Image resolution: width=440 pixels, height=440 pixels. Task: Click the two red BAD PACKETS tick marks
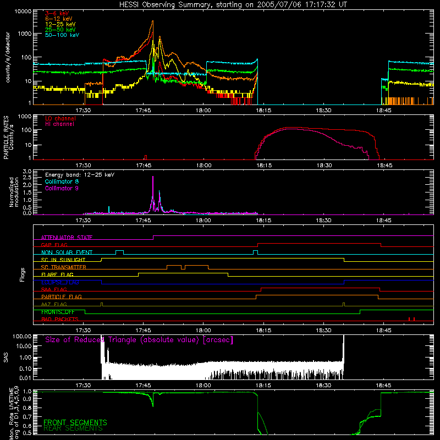click(411, 319)
